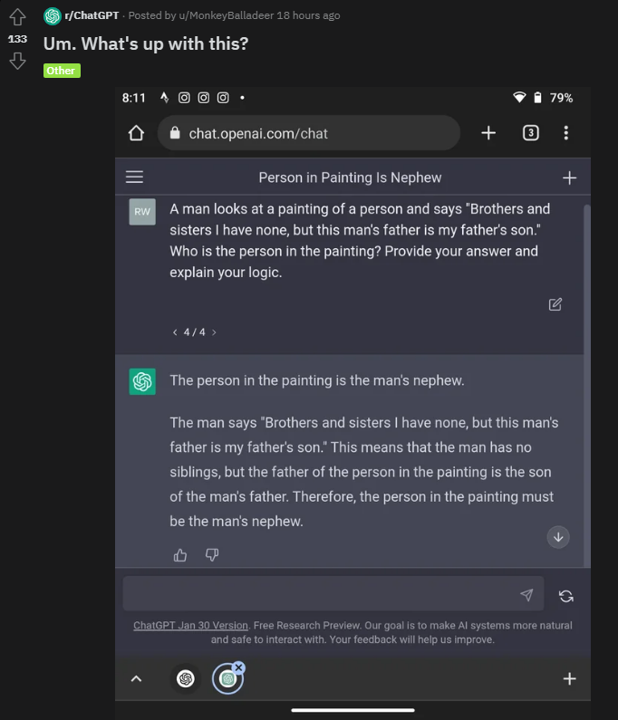Tap the lock icon in address bar
This screenshot has height=720, width=618.
click(x=175, y=133)
